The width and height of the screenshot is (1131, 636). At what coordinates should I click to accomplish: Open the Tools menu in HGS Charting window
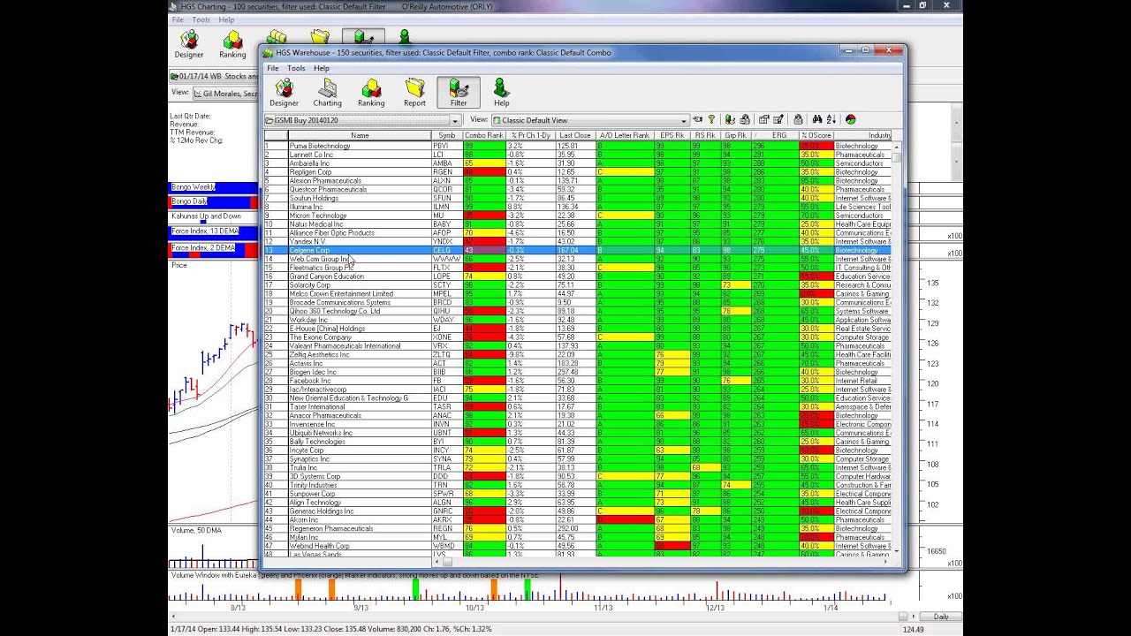click(x=201, y=19)
